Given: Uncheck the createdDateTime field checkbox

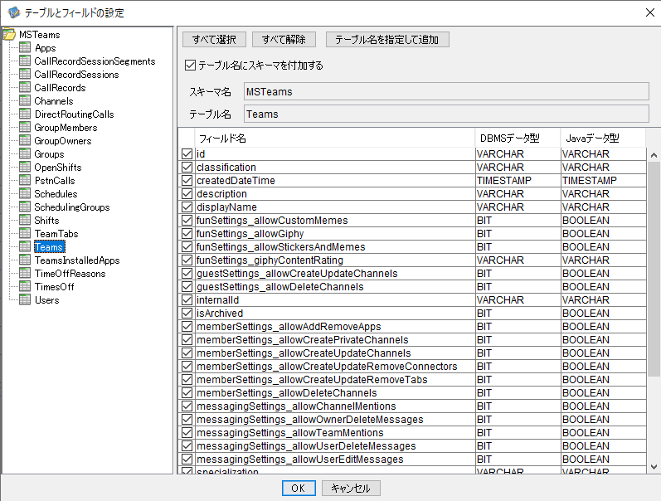Looking at the screenshot, I should (187, 181).
